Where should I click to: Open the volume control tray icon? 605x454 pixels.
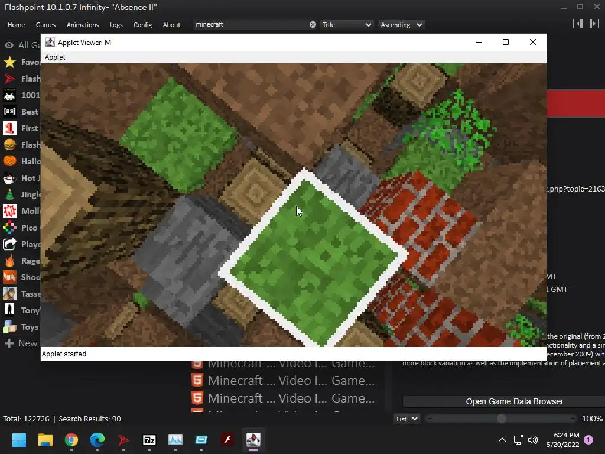tap(533, 440)
